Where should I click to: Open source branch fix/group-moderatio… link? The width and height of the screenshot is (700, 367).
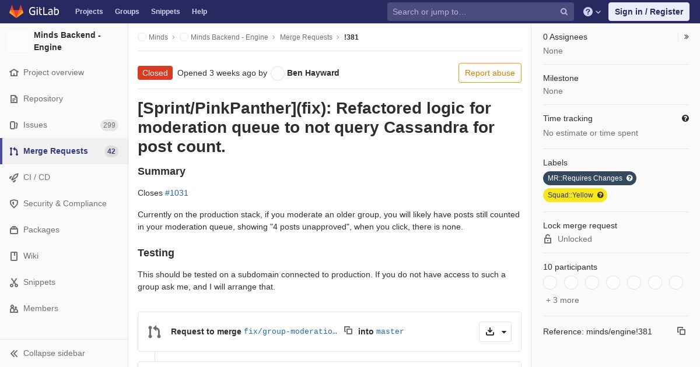click(x=290, y=331)
